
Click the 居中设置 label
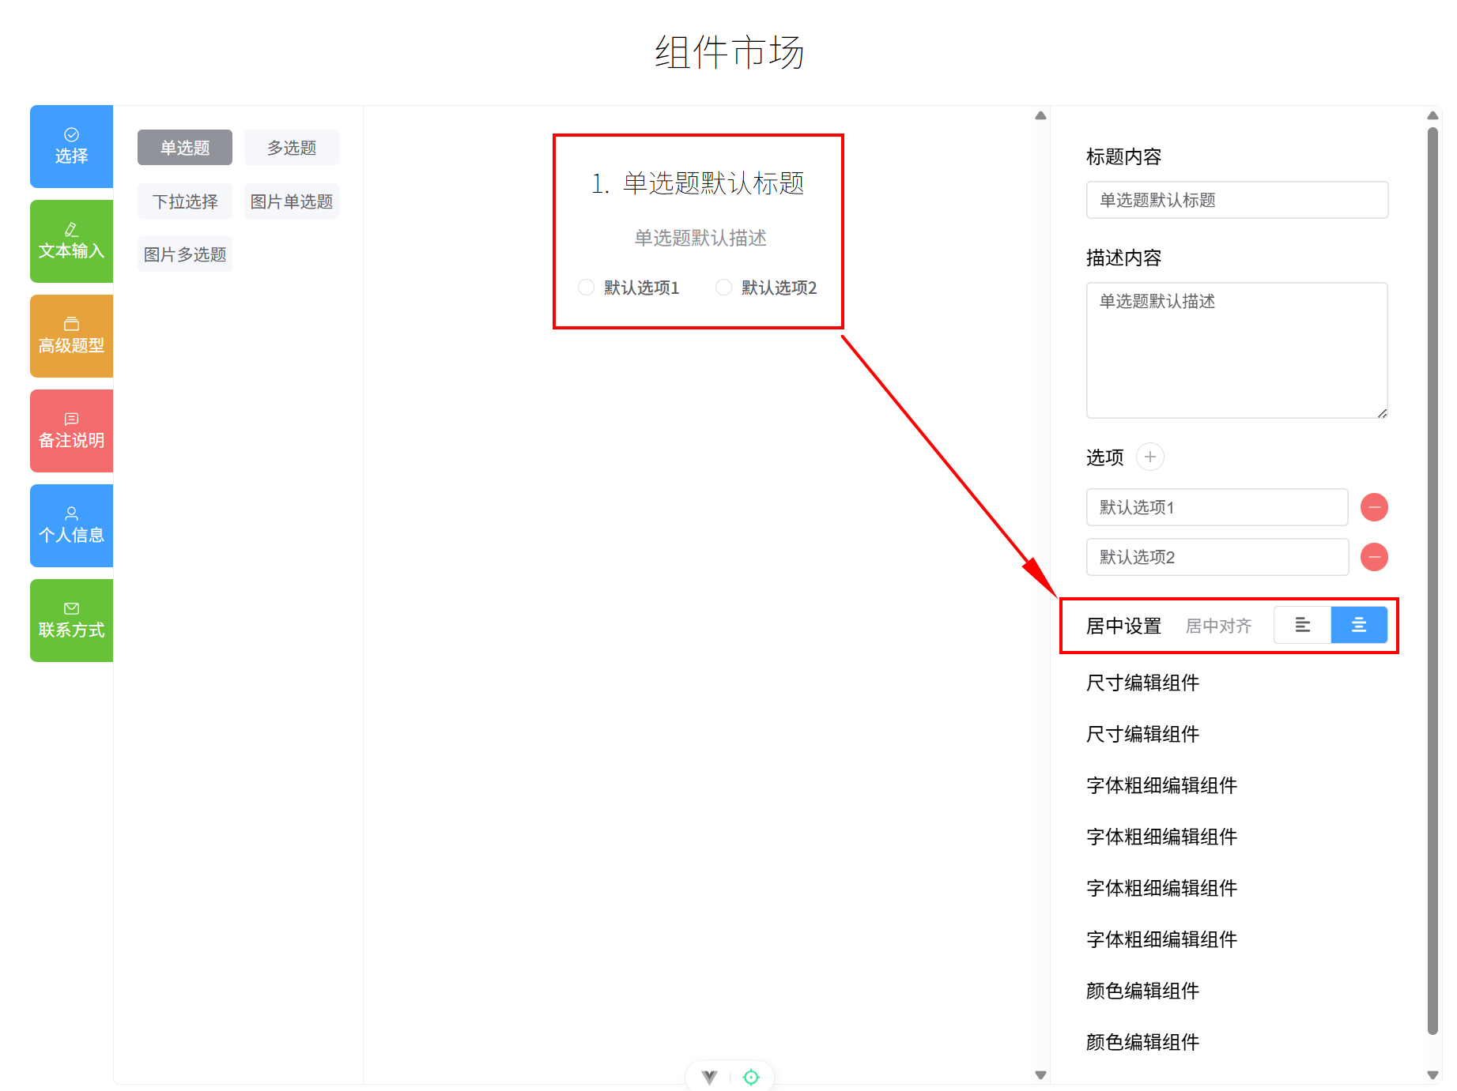click(x=1123, y=626)
